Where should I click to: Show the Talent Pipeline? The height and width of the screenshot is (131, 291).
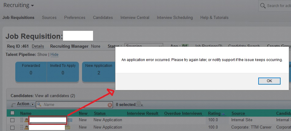click(x=42, y=54)
